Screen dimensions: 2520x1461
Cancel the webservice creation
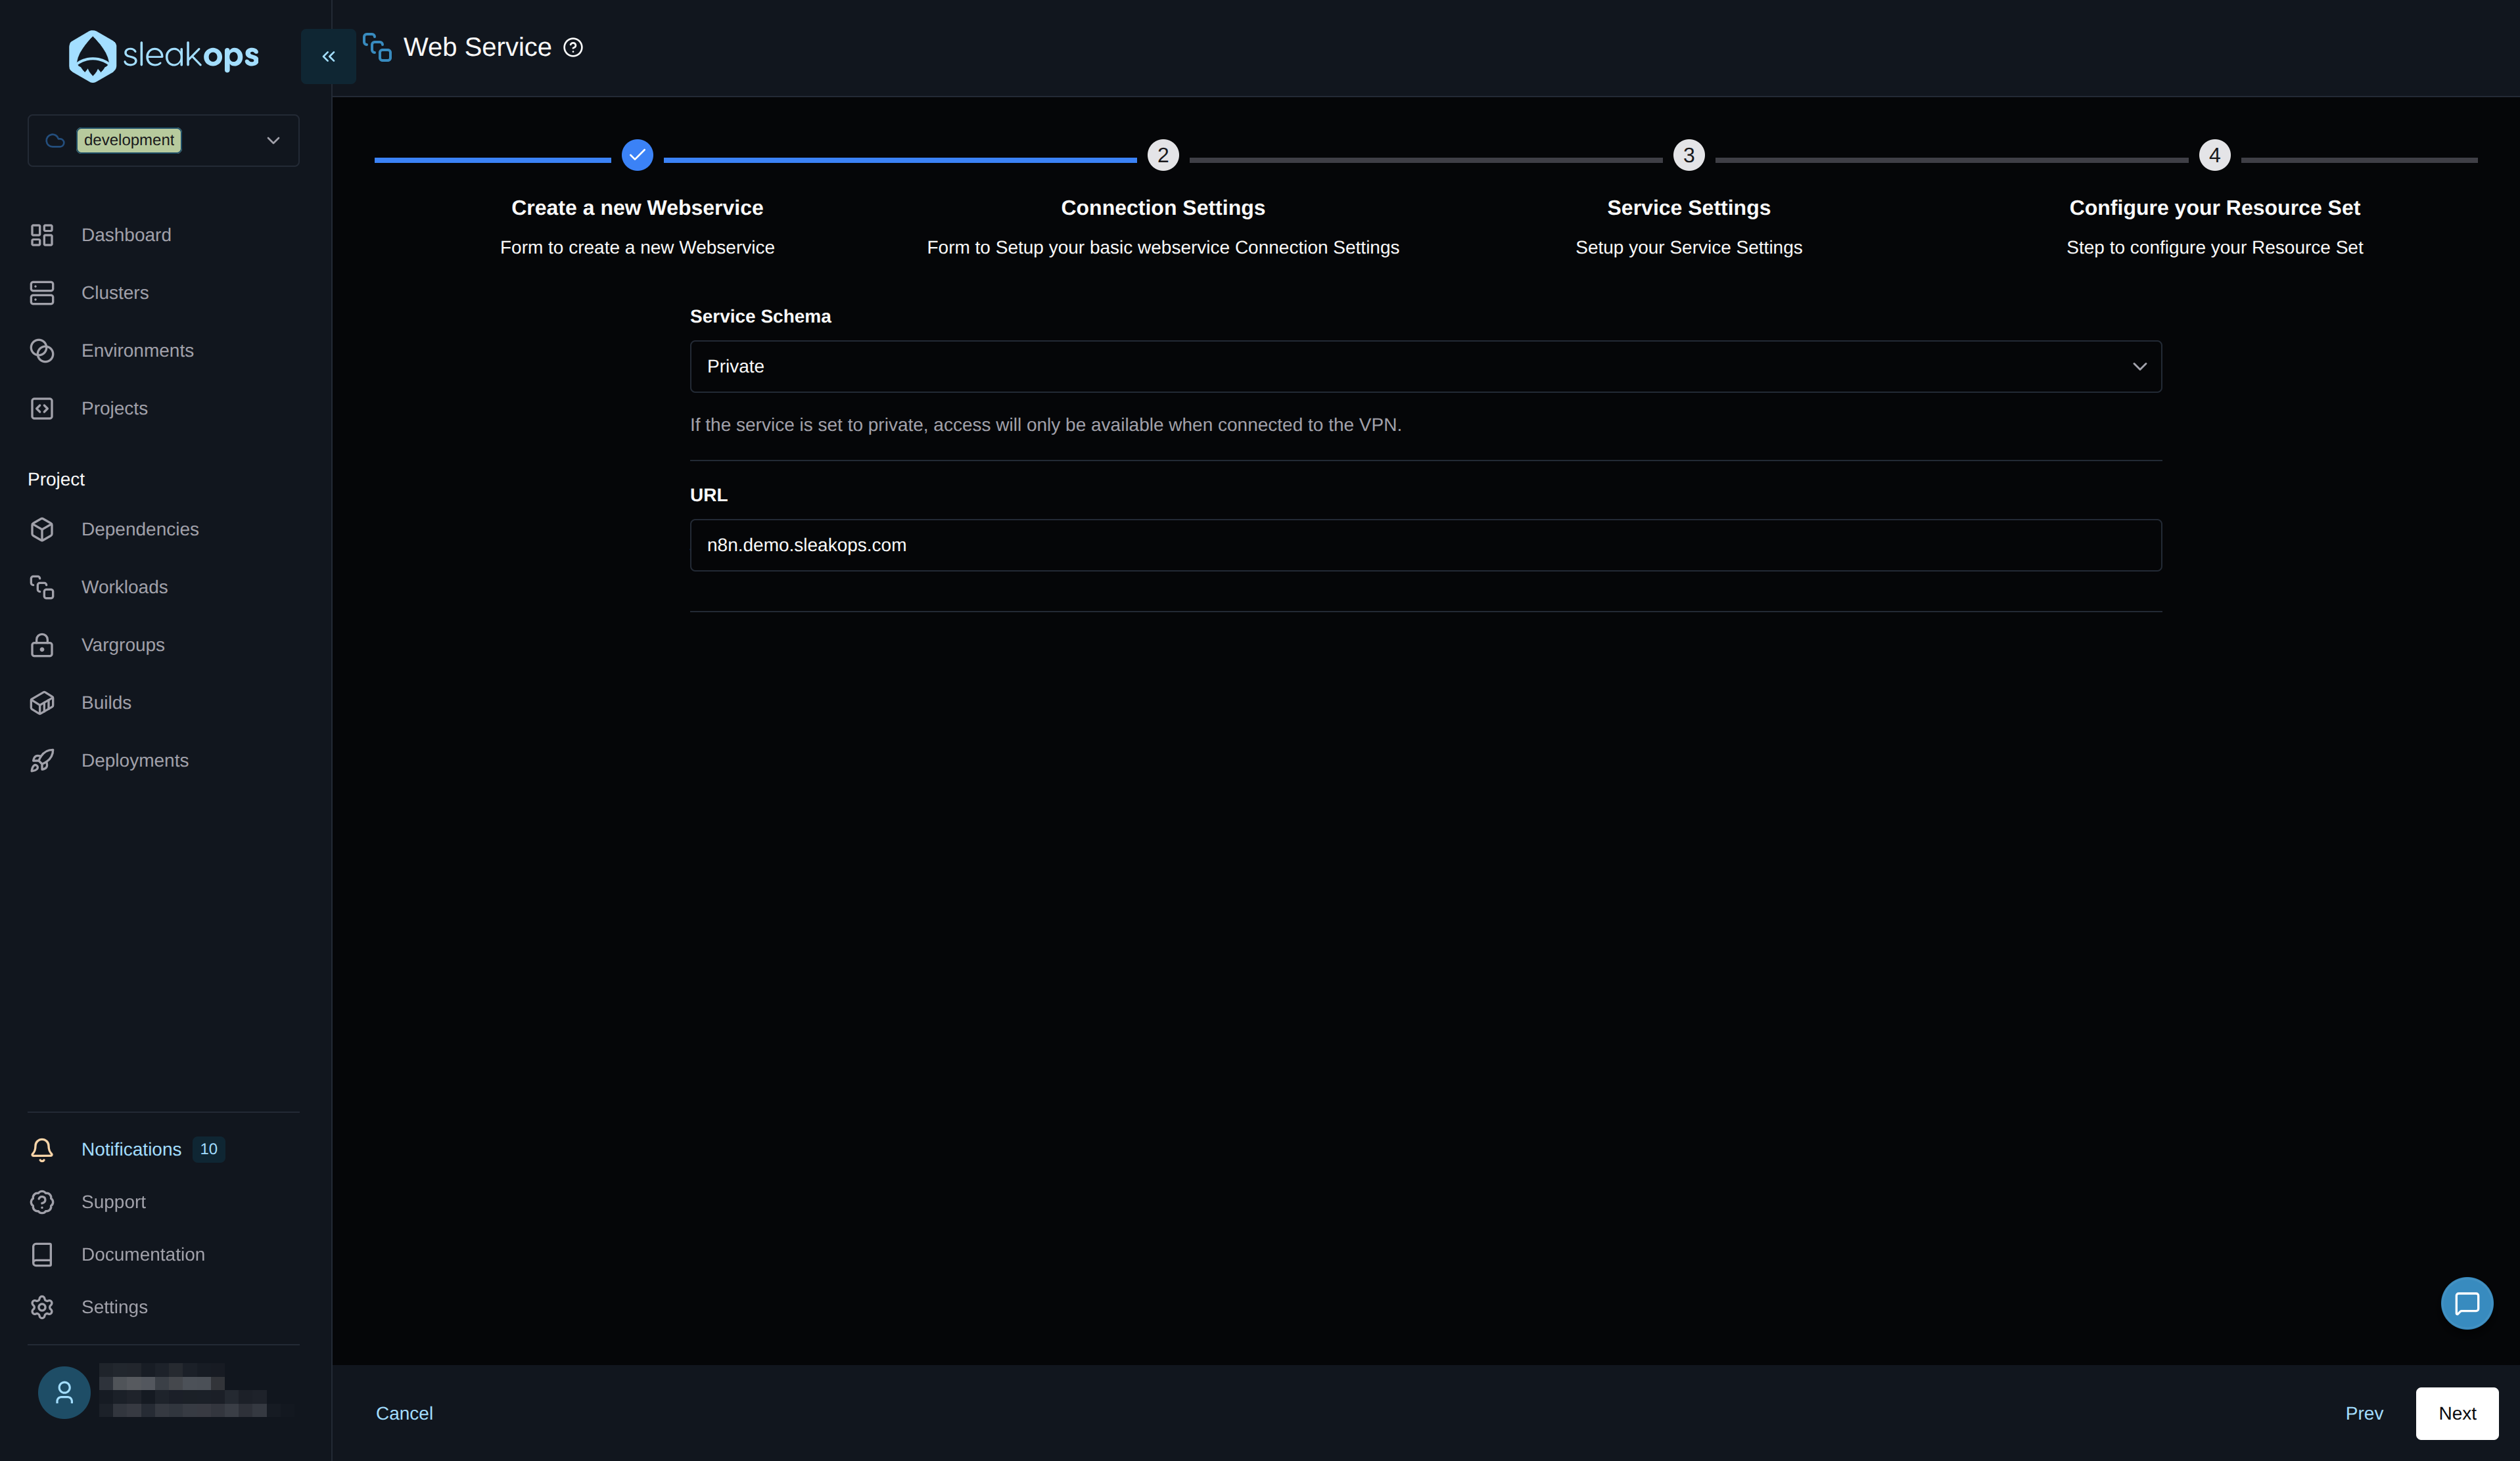coord(404,1413)
